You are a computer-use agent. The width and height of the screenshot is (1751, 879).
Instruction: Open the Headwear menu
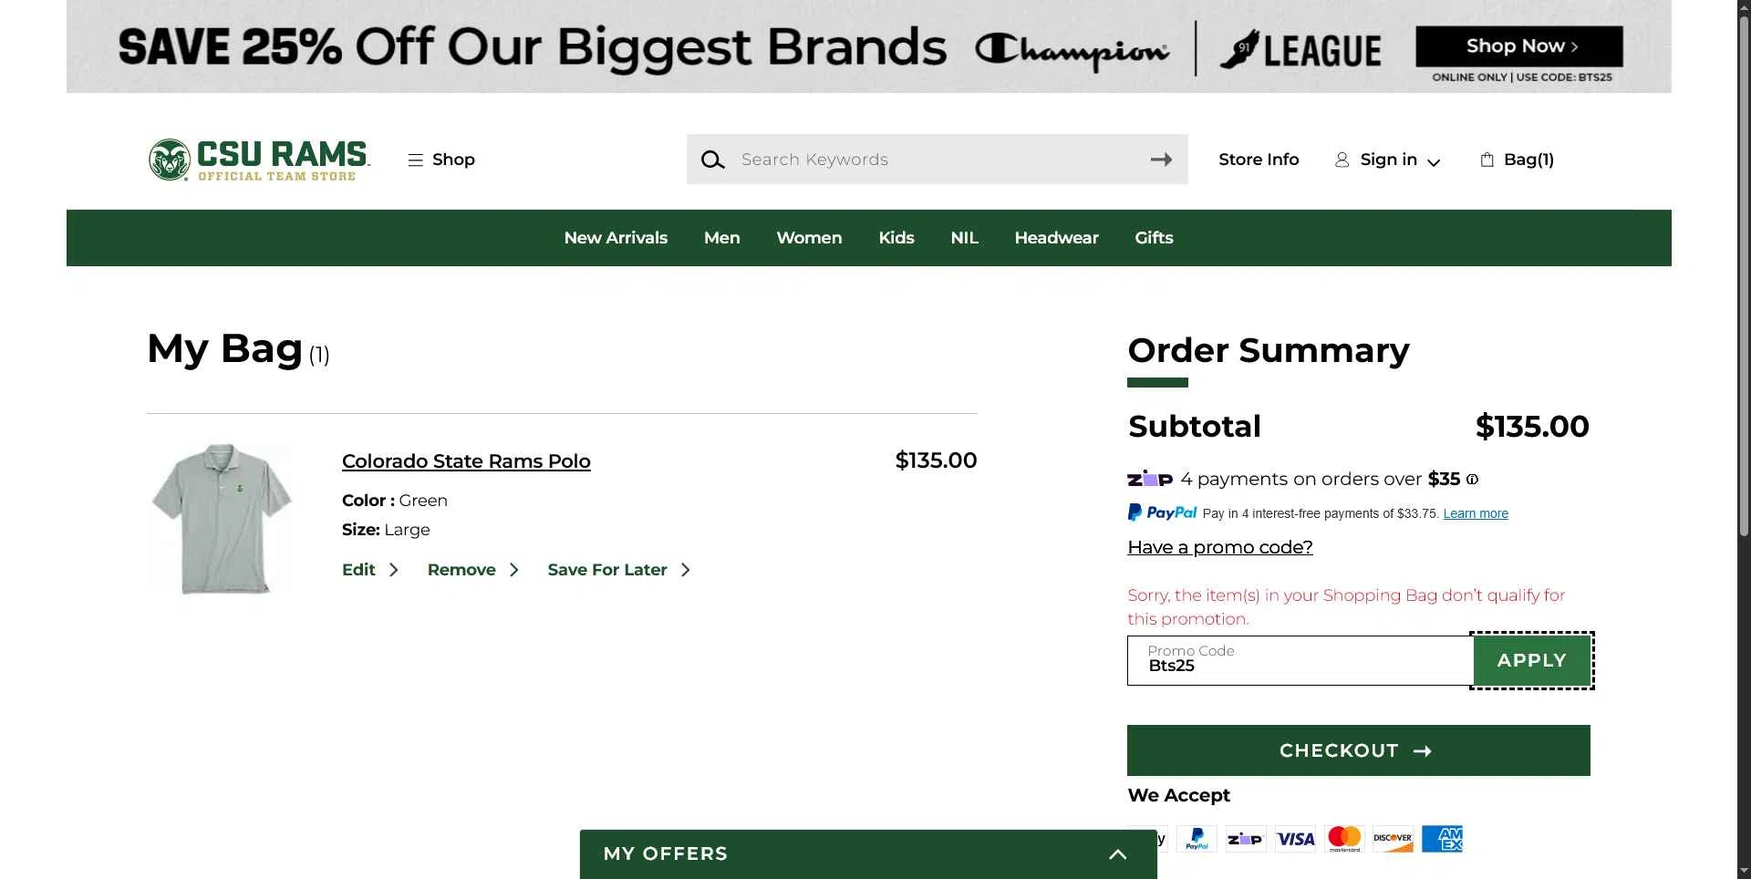point(1056,238)
